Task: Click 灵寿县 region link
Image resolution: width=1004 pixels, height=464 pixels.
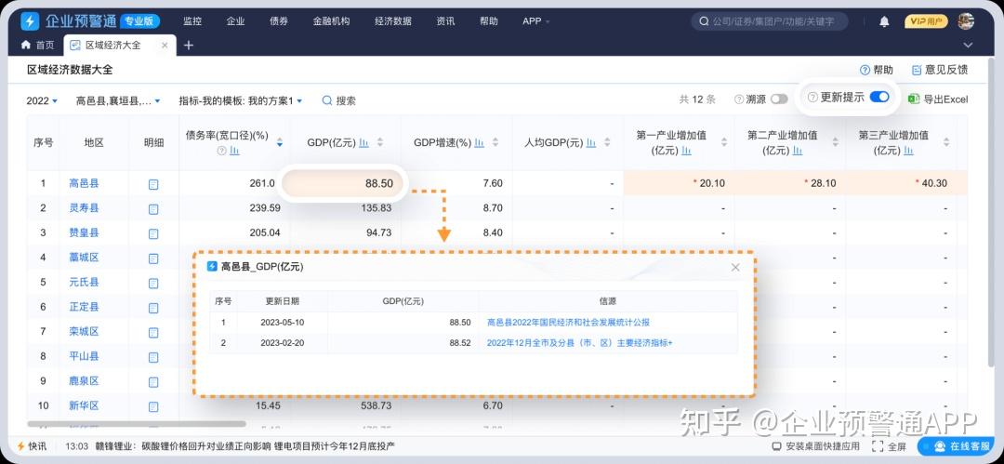Action: point(84,208)
